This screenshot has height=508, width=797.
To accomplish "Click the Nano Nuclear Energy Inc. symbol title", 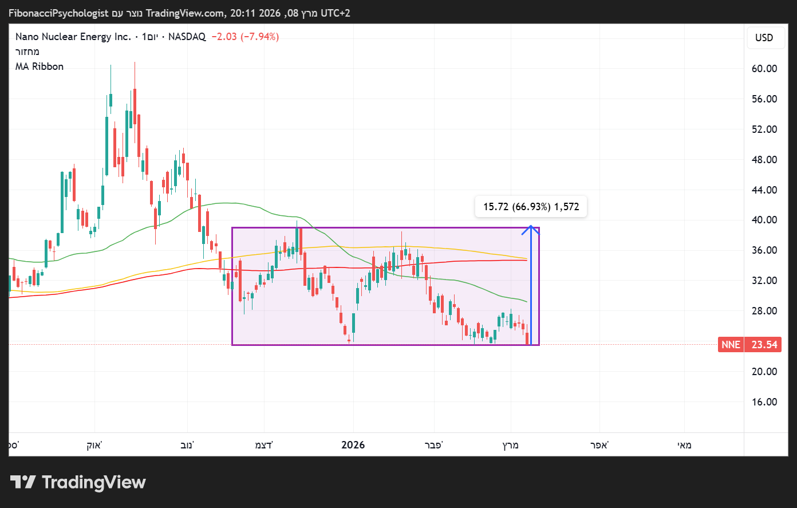I will 73,37.
